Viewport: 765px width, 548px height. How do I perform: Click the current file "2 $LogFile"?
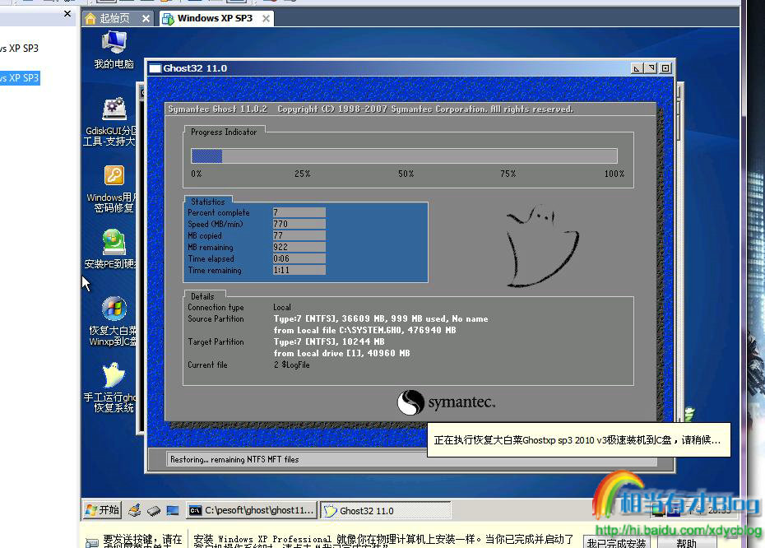pos(292,365)
